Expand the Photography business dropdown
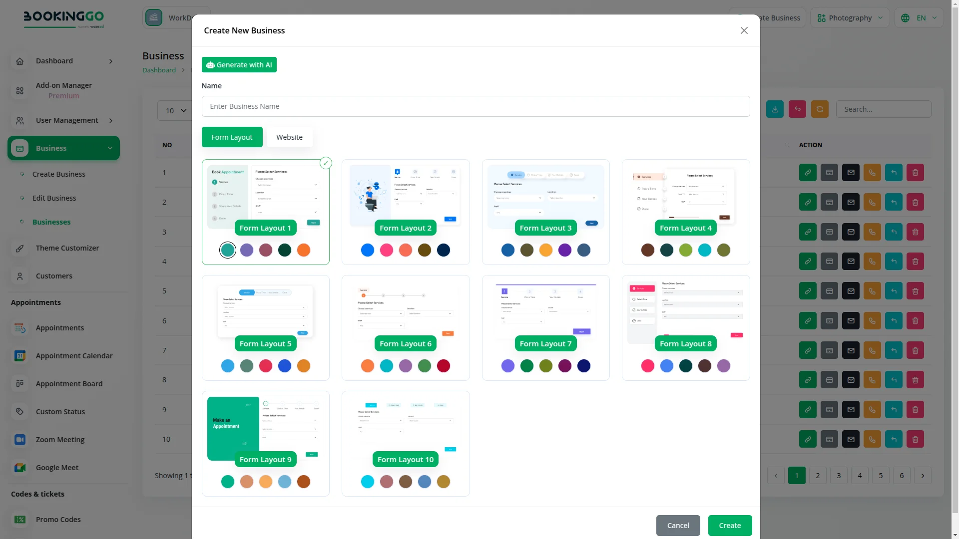This screenshot has height=539, width=959. pos(850,18)
